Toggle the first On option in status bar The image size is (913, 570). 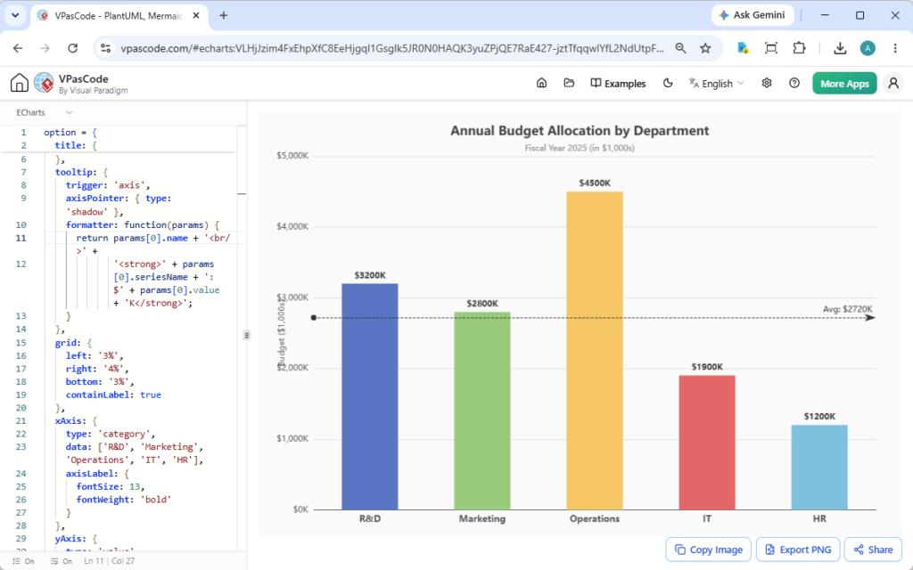23,561
